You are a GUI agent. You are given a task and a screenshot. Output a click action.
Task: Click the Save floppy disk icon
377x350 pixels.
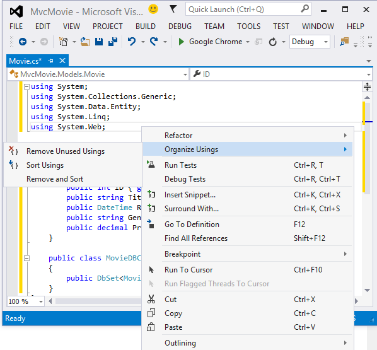coord(99,42)
